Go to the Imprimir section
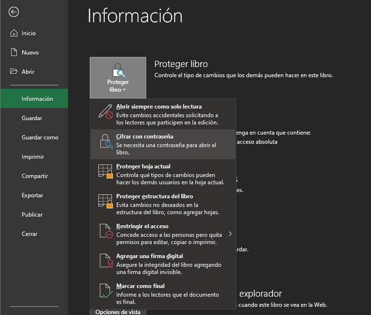This screenshot has height=315, width=371. [x=33, y=157]
